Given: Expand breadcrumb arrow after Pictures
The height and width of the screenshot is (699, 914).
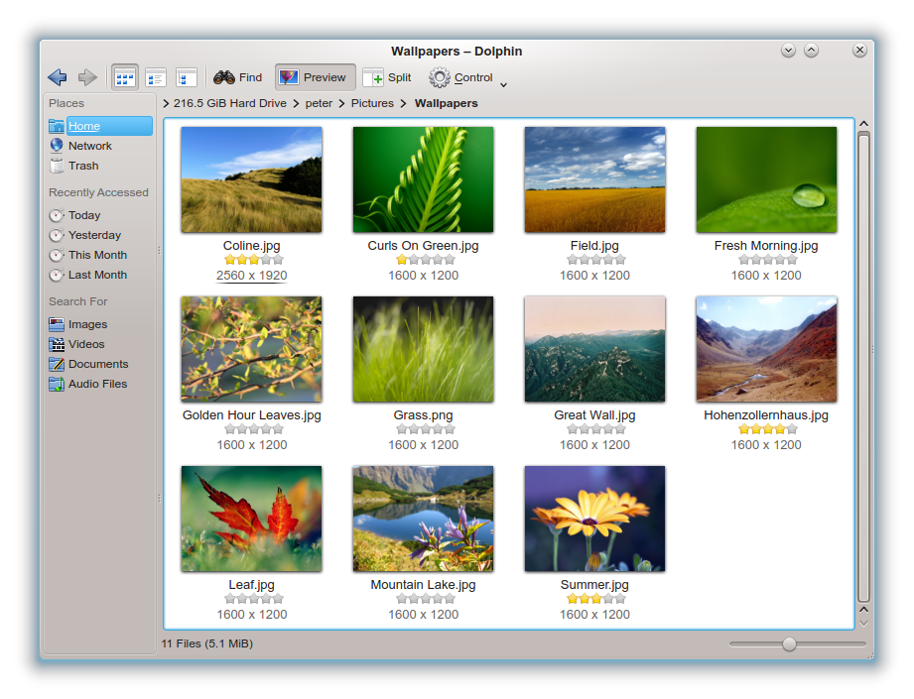Looking at the screenshot, I should [403, 104].
